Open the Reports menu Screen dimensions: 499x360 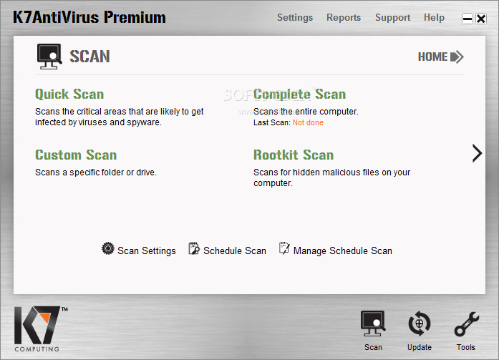coord(344,17)
